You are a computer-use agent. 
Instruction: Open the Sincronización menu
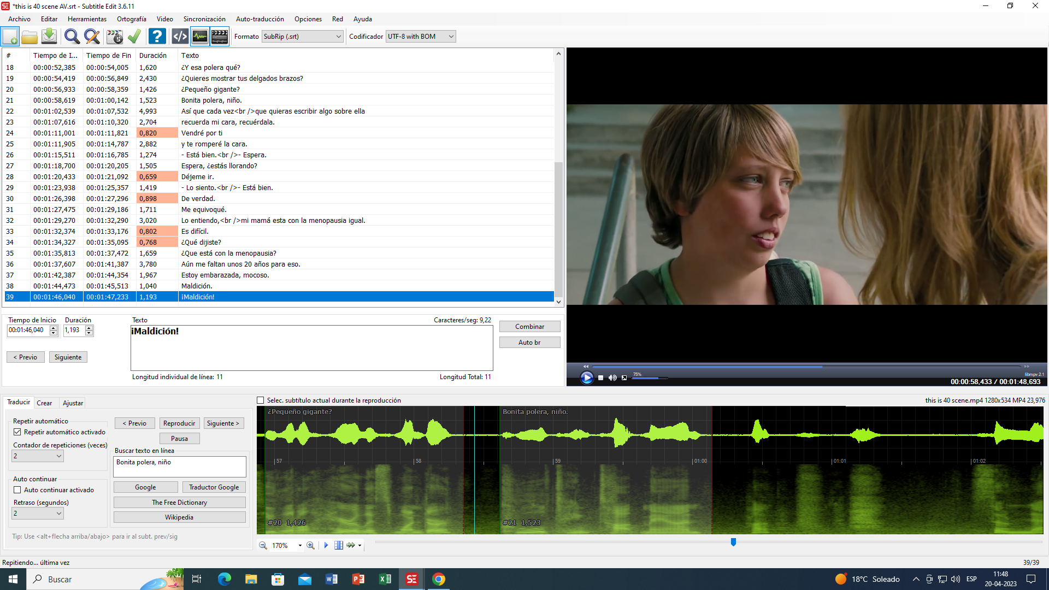click(204, 19)
